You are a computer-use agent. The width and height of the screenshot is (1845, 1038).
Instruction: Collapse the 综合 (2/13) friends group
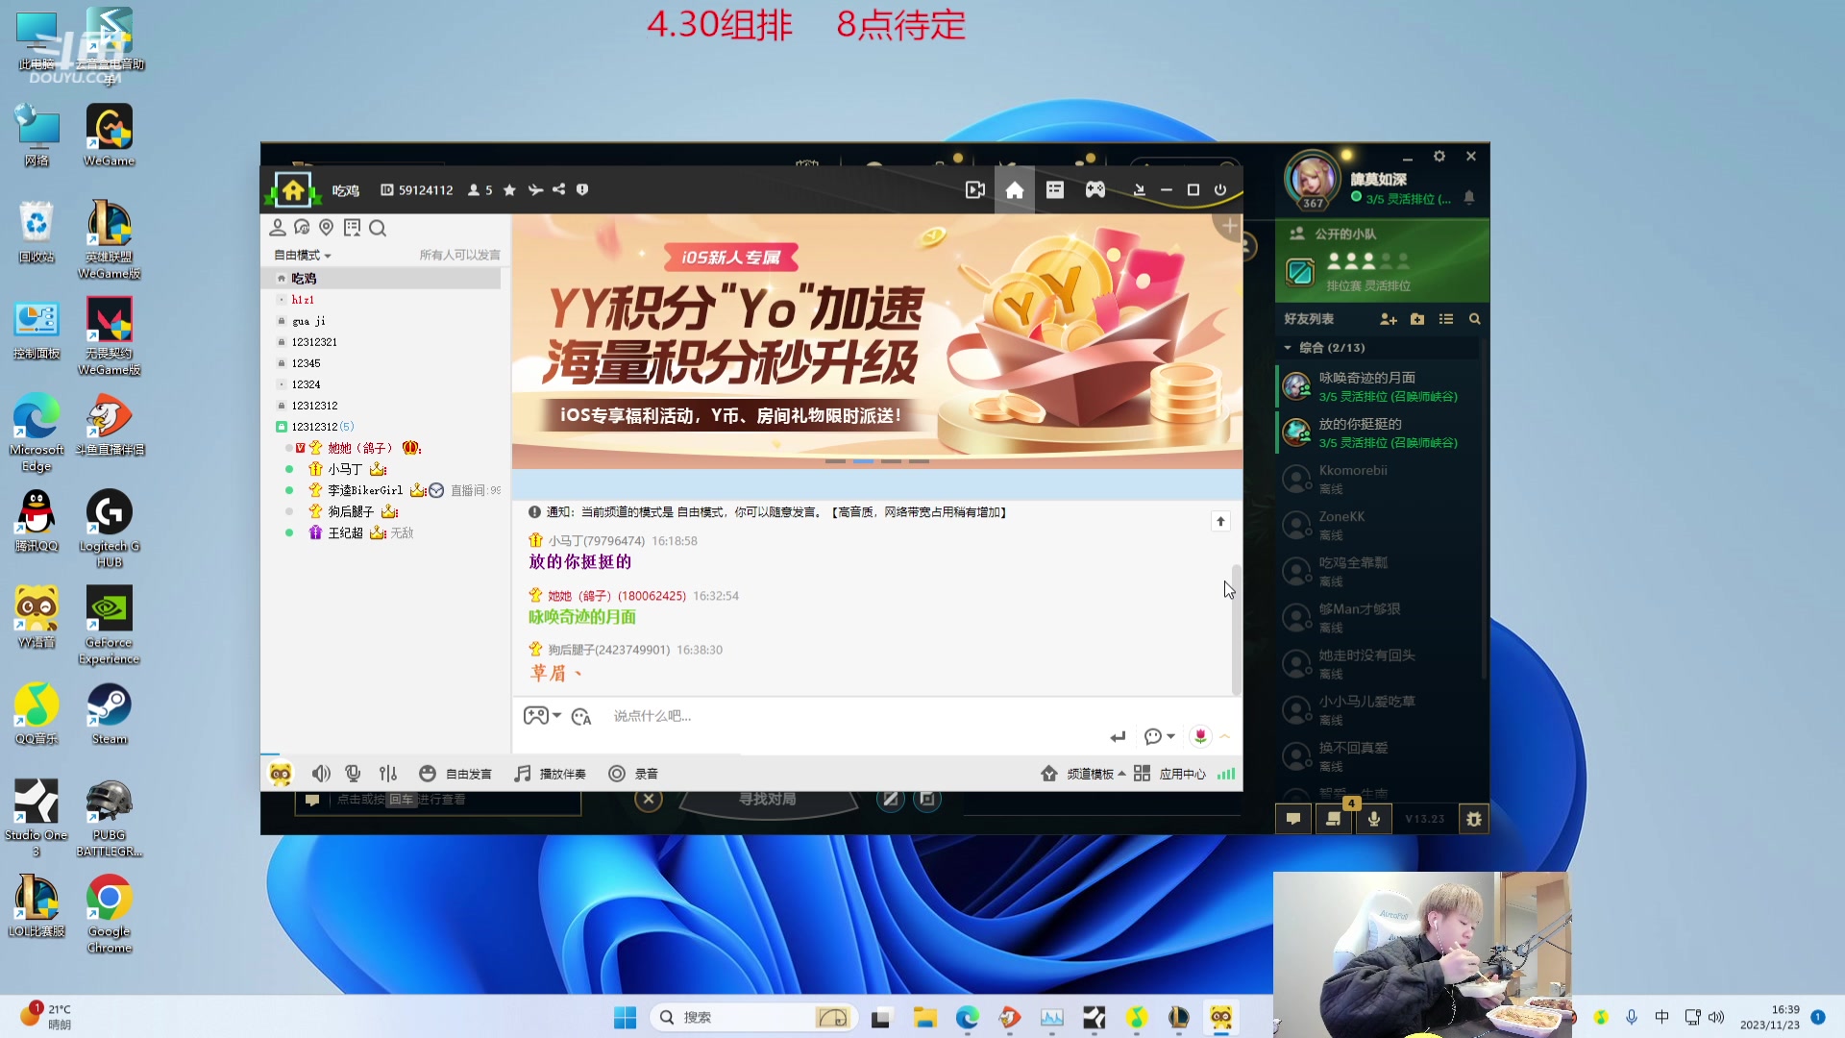pyautogui.click(x=1288, y=348)
